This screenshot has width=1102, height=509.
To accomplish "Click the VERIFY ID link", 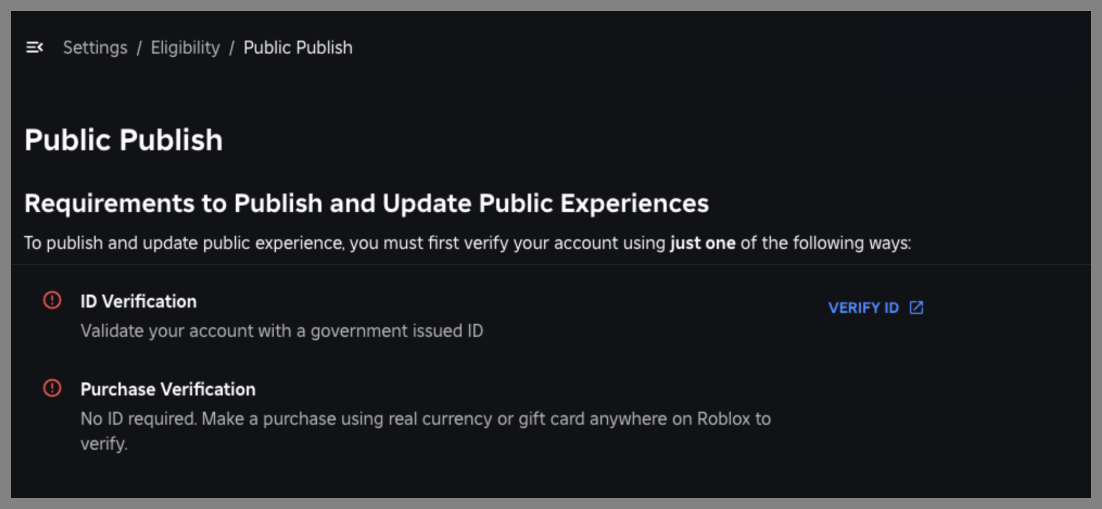I will 863,308.
